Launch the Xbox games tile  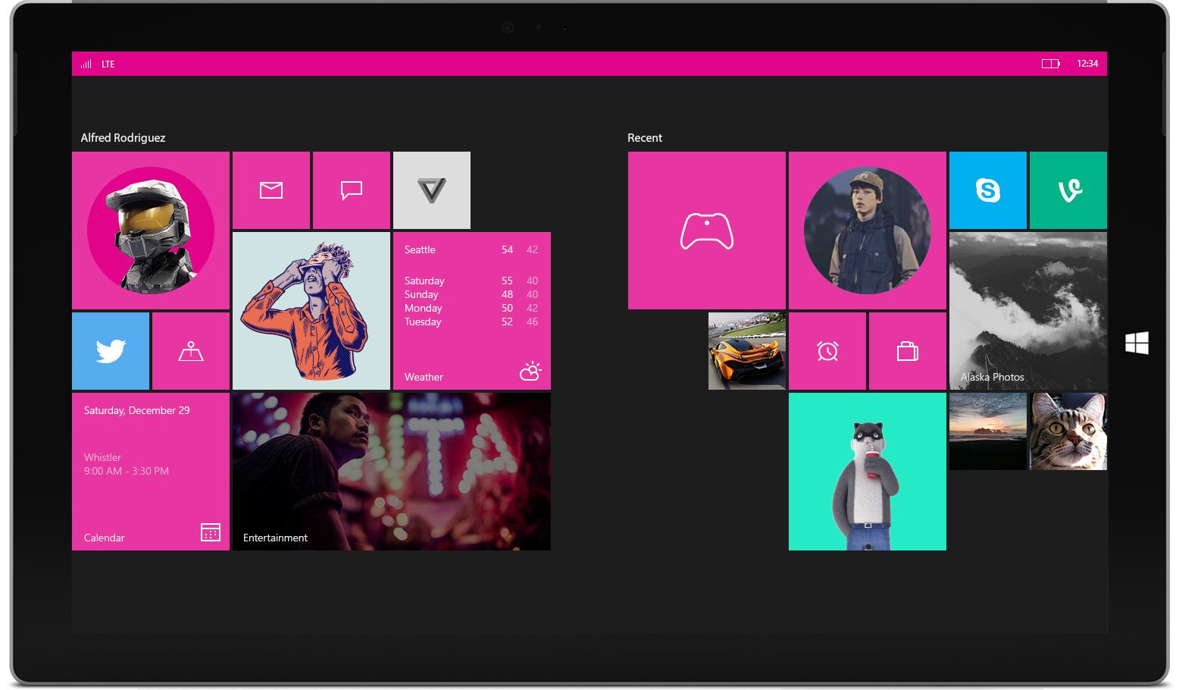coord(706,230)
